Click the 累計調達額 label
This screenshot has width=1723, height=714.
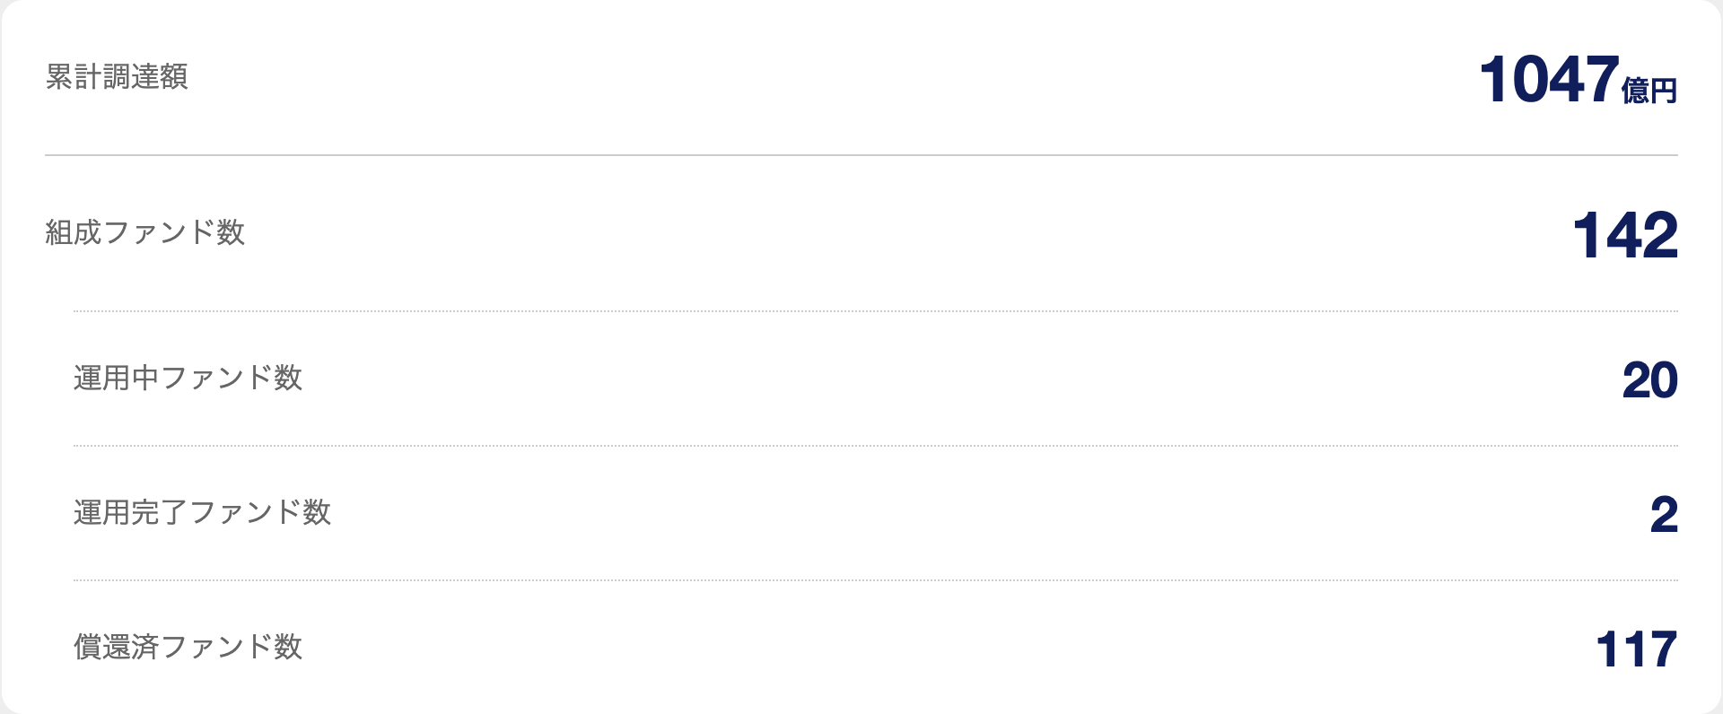tap(117, 77)
